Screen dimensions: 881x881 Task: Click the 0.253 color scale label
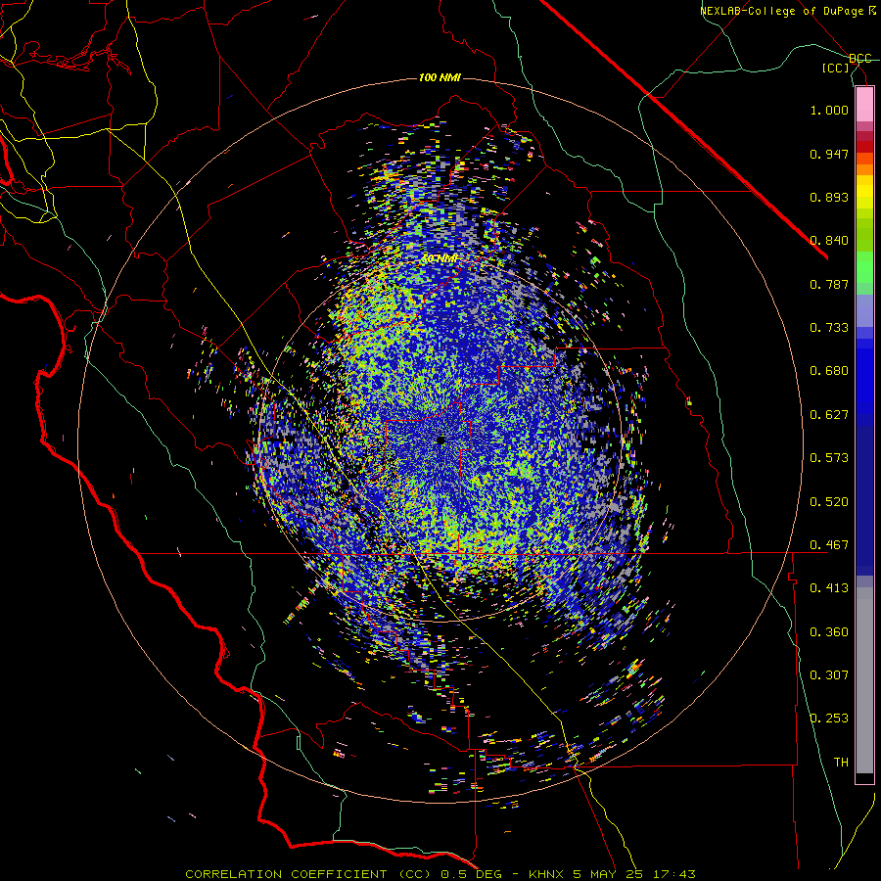(829, 719)
